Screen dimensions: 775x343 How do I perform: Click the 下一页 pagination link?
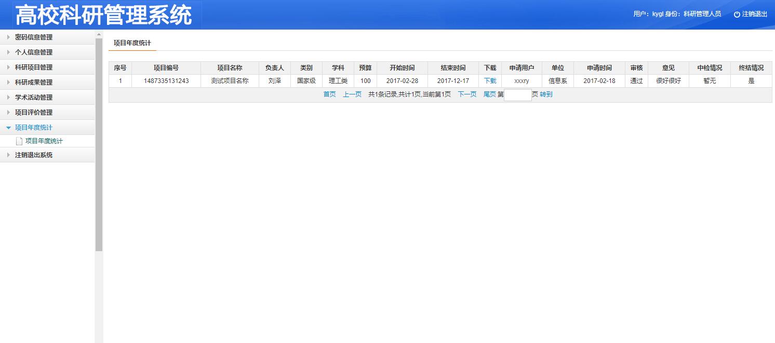[466, 94]
